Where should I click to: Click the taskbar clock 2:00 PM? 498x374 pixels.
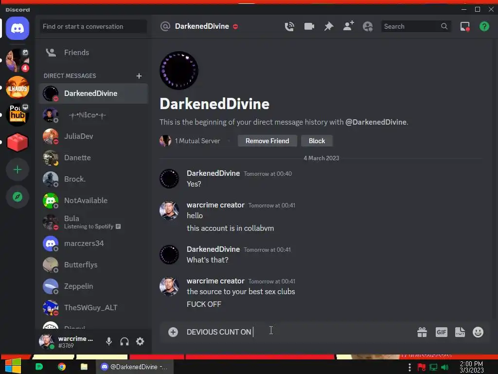(472, 367)
